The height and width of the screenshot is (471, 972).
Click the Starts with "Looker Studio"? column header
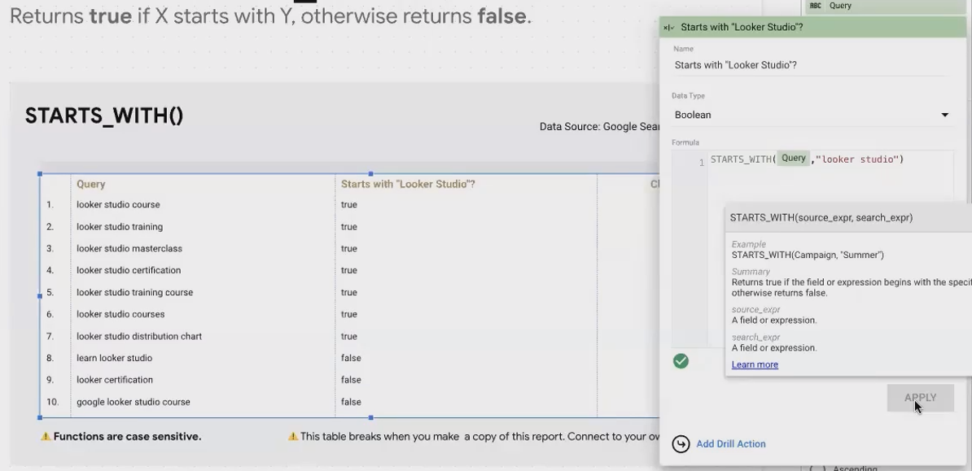pyautogui.click(x=408, y=184)
